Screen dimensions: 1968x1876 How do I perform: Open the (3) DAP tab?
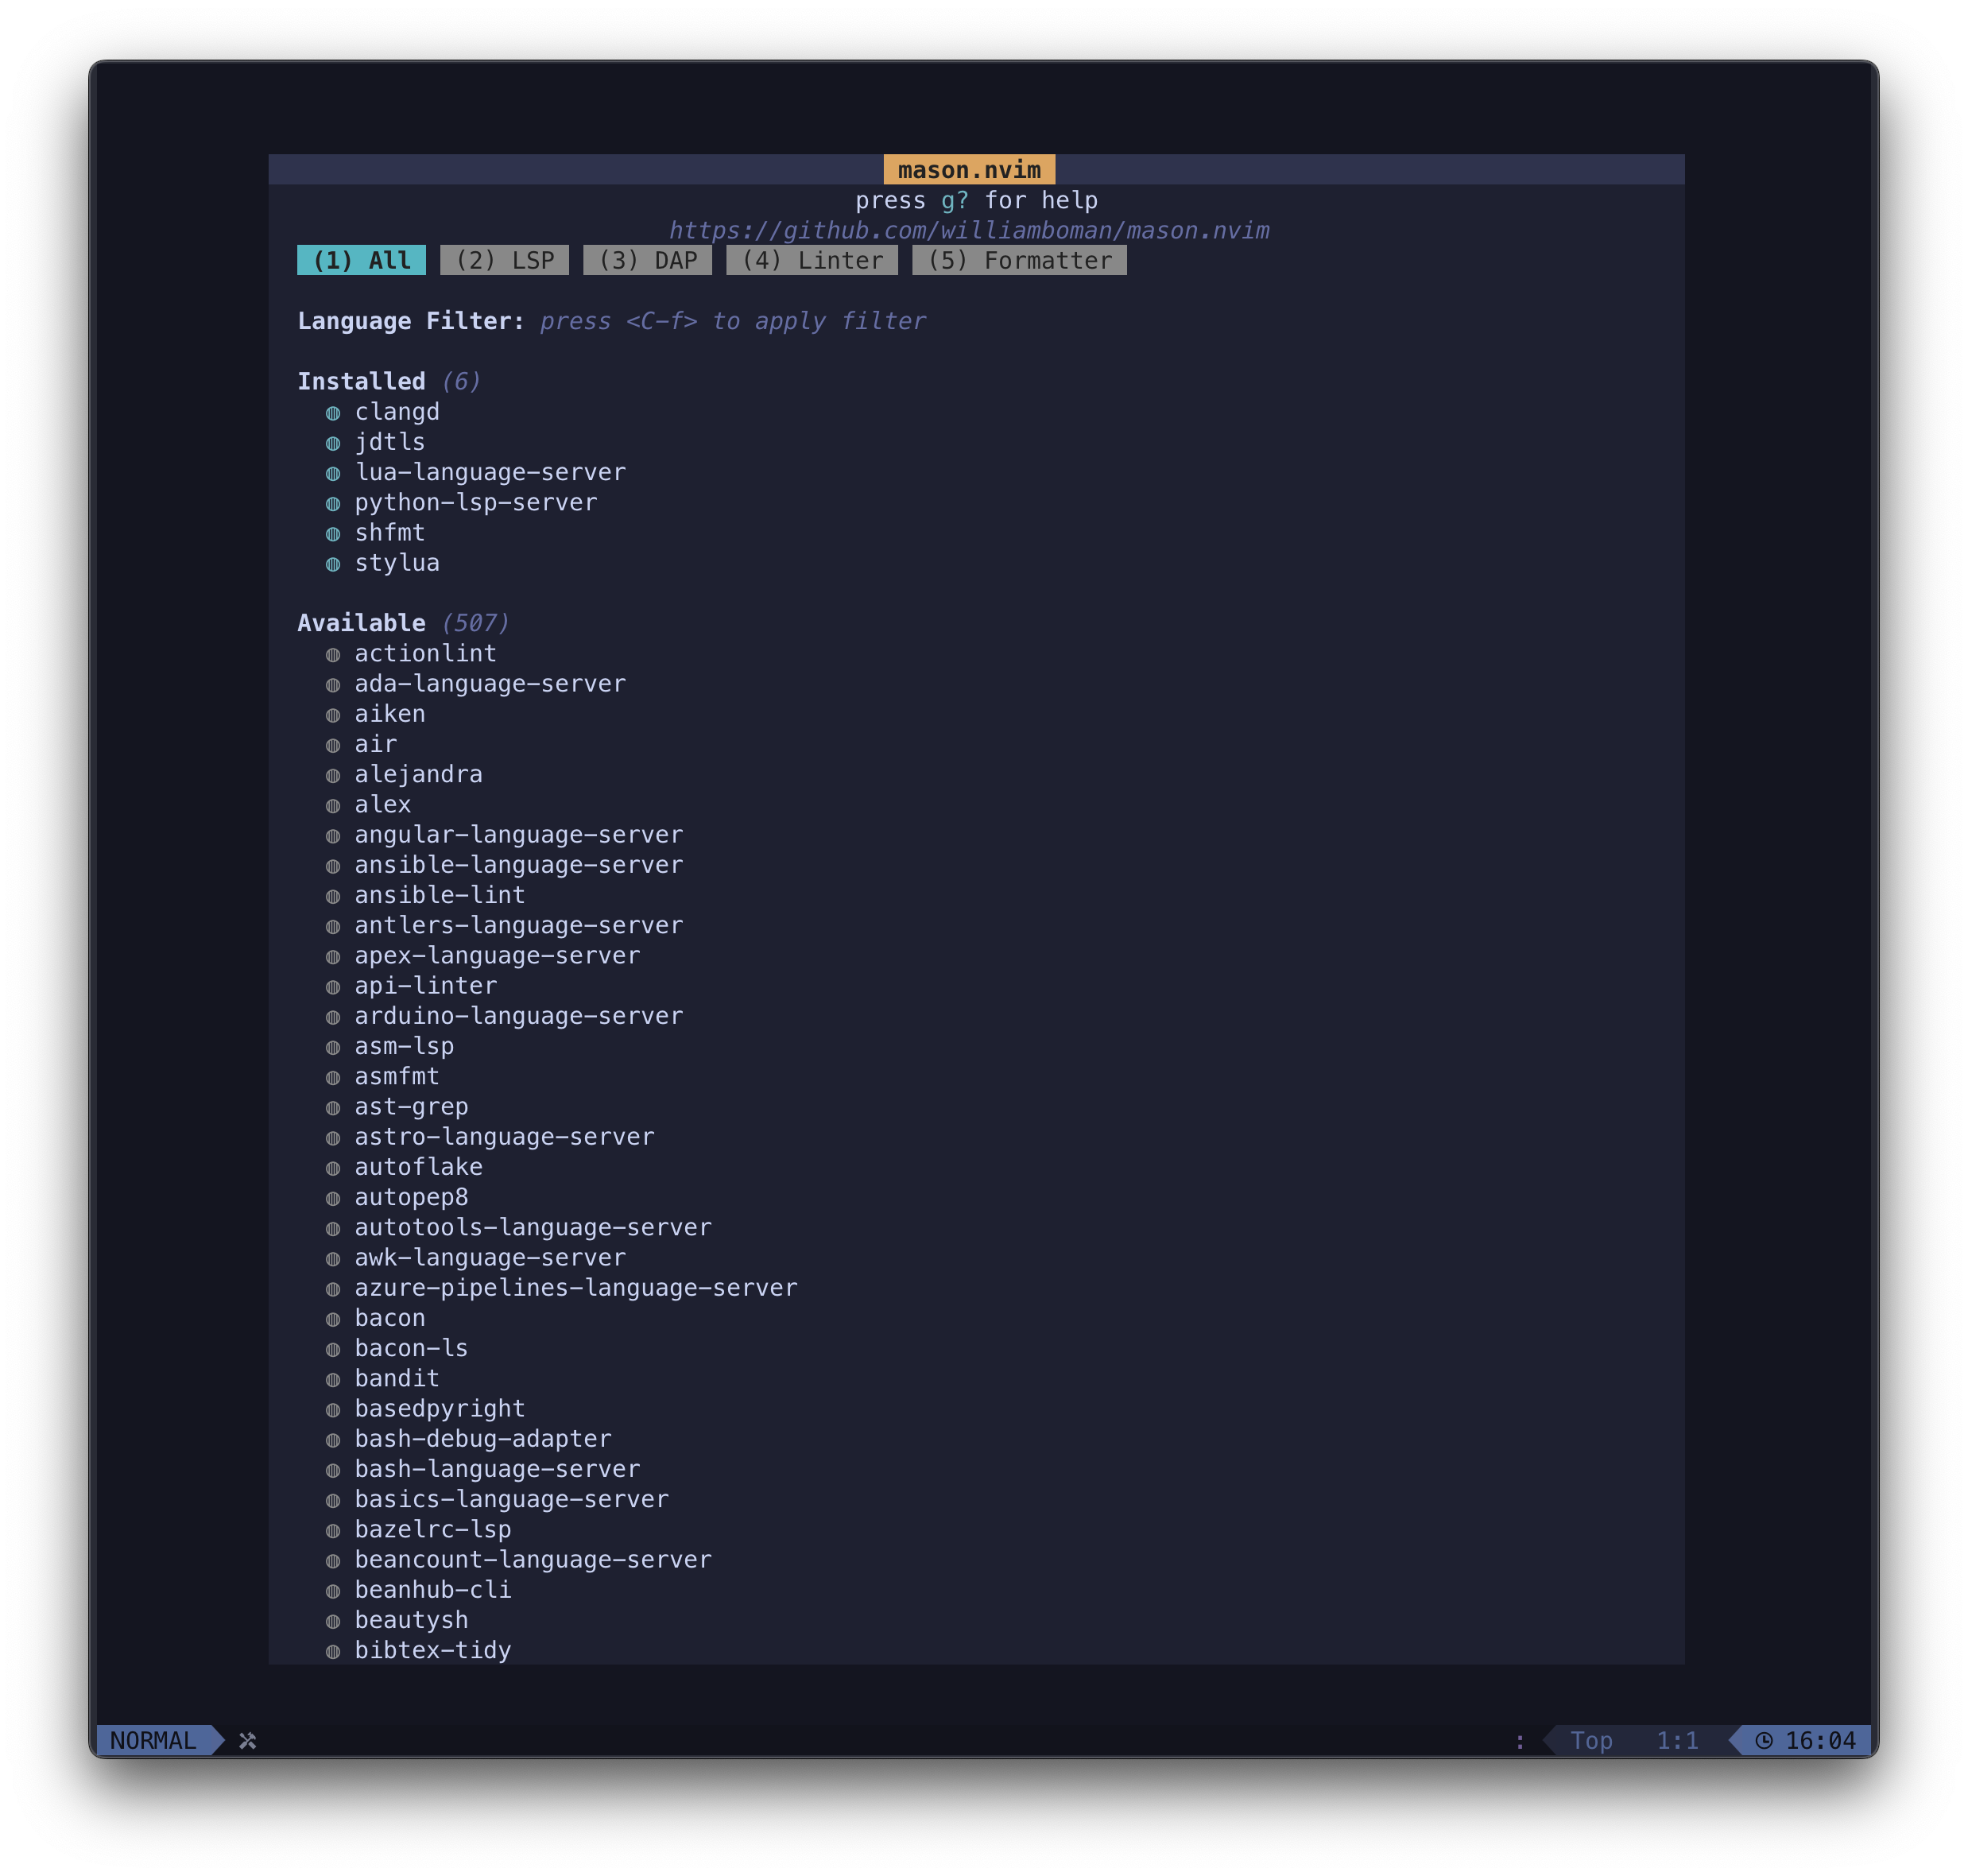(x=647, y=260)
